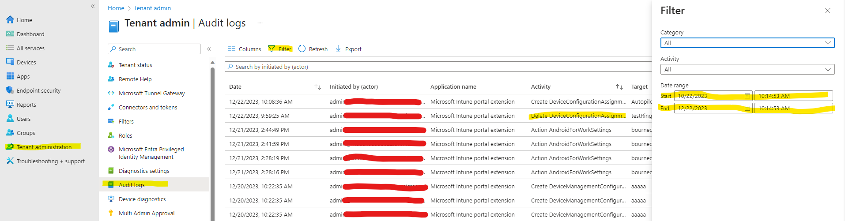This screenshot has width=845, height=221.
Task: Click Connectors and tokens plug icon
Action: tap(111, 107)
